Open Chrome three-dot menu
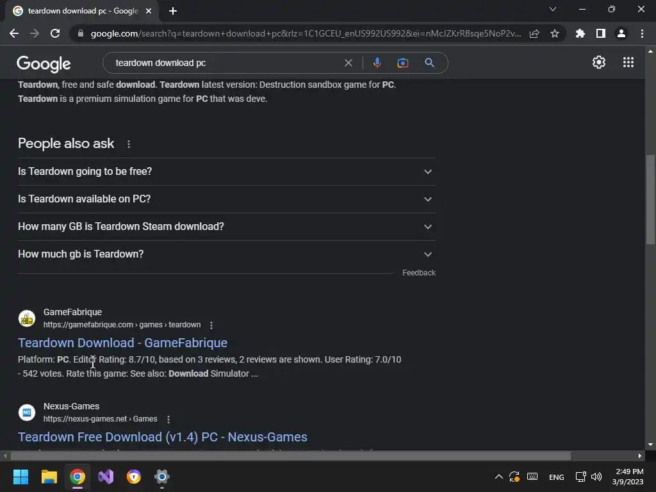This screenshot has height=492, width=656. [642, 33]
